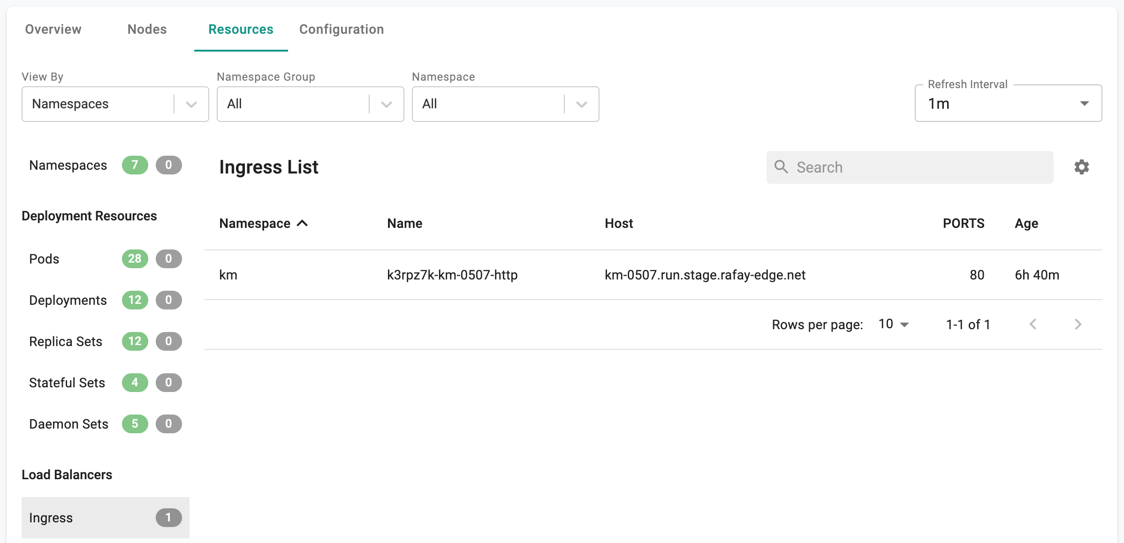Click the gray 0 Pods badge
This screenshot has width=1124, height=543.
tap(169, 259)
